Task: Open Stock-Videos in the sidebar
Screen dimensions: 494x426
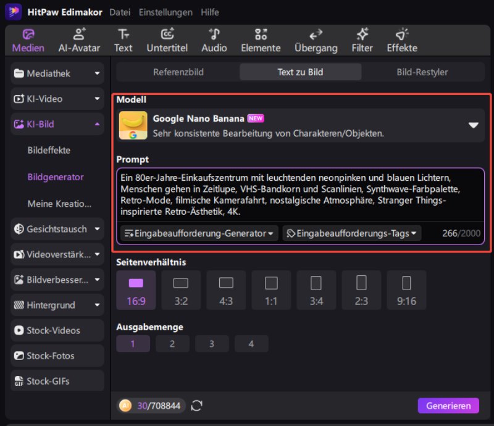Action: coord(56,330)
